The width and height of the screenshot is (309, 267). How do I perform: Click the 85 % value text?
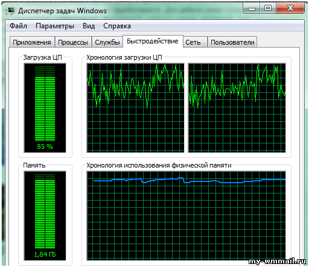click(45, 146)
